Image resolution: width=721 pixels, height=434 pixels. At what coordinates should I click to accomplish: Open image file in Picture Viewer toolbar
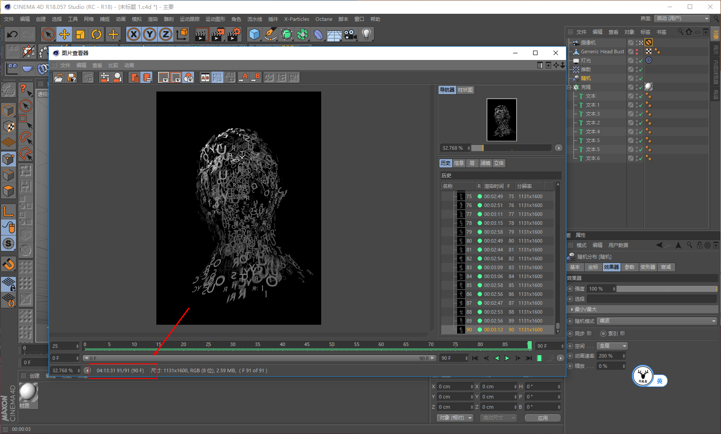pyautogui.click(x=59, y=78)
